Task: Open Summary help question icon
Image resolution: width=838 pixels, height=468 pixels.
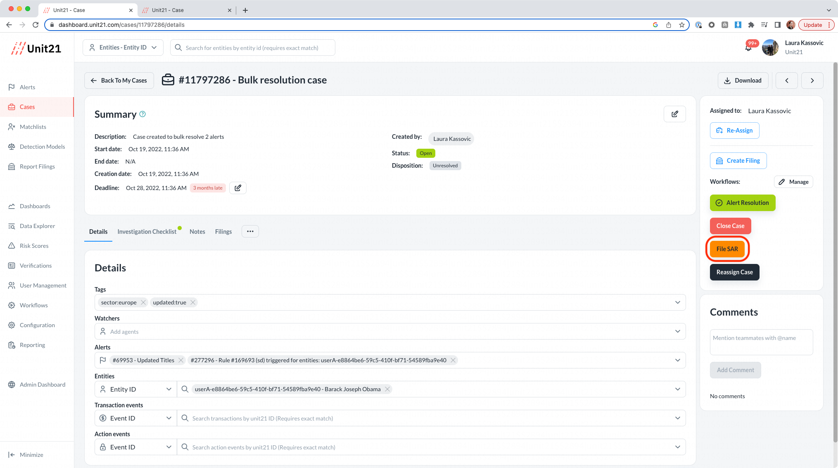Action: pos(142,114)
